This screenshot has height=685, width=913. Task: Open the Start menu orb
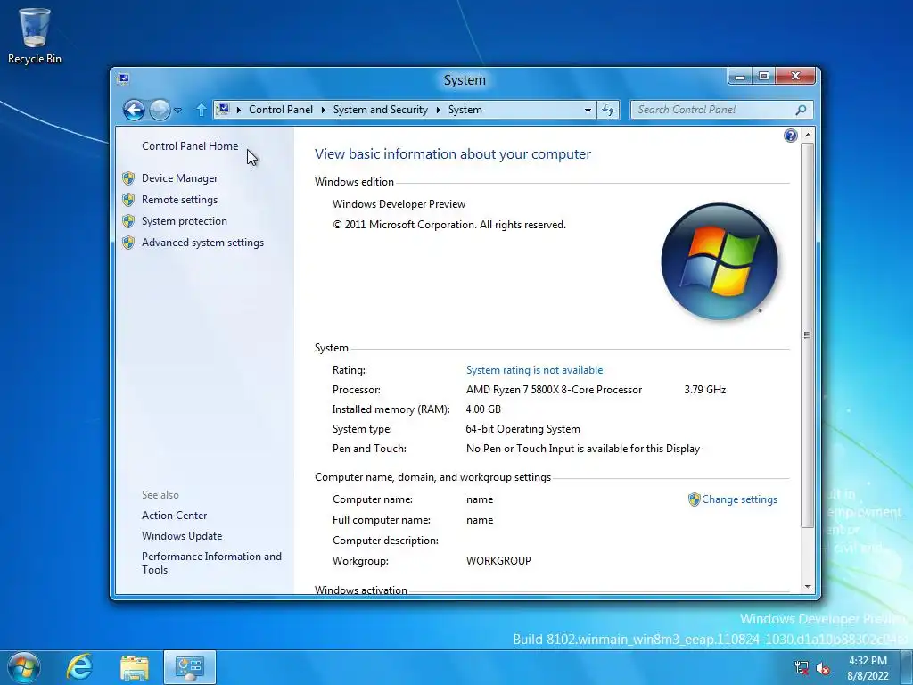[24, 667]
